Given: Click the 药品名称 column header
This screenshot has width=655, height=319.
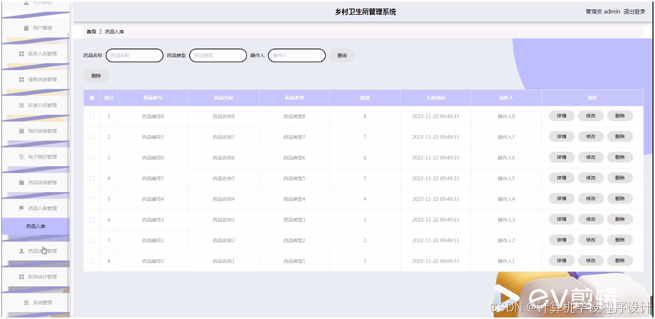Looking at the screenshot, I should click(x=223, y=98).
